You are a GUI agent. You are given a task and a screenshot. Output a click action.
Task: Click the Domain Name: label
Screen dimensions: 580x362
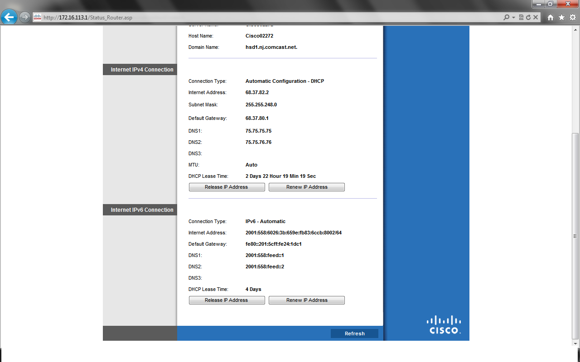tap(204, 47)
